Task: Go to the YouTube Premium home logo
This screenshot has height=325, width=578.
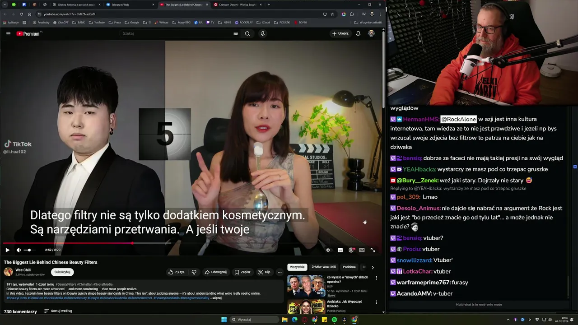Action: pyautogui.click(x=28, y=33)
